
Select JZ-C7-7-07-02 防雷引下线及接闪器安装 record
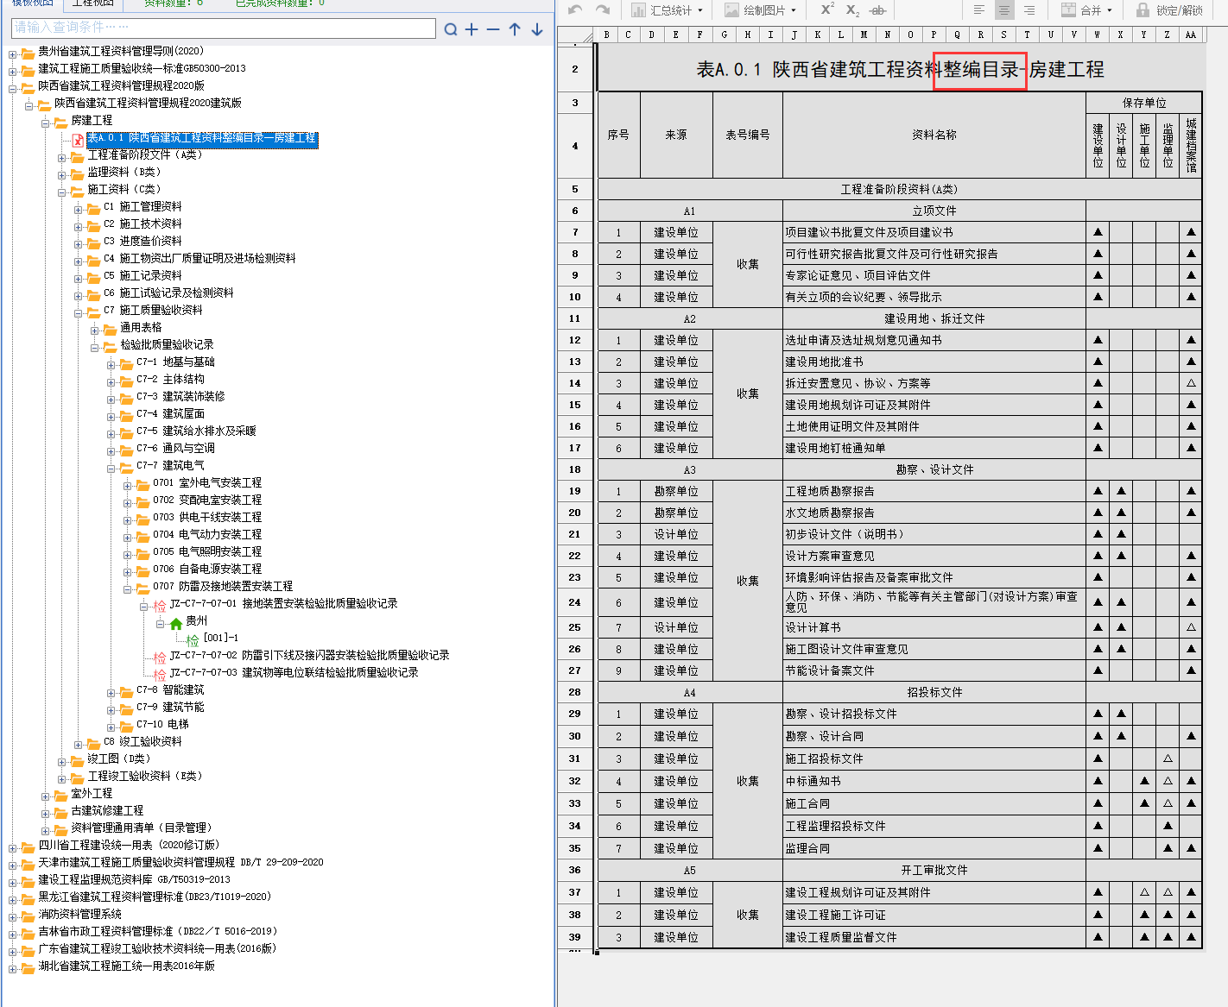coord(309,655)
